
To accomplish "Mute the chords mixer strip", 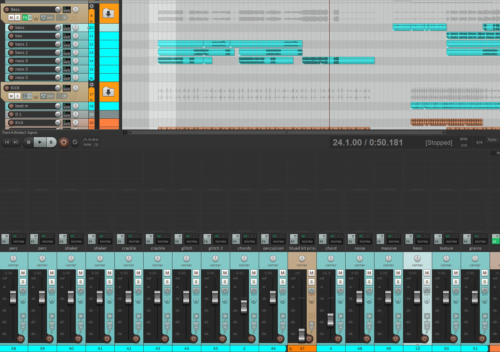I will (x=254, y=273).
